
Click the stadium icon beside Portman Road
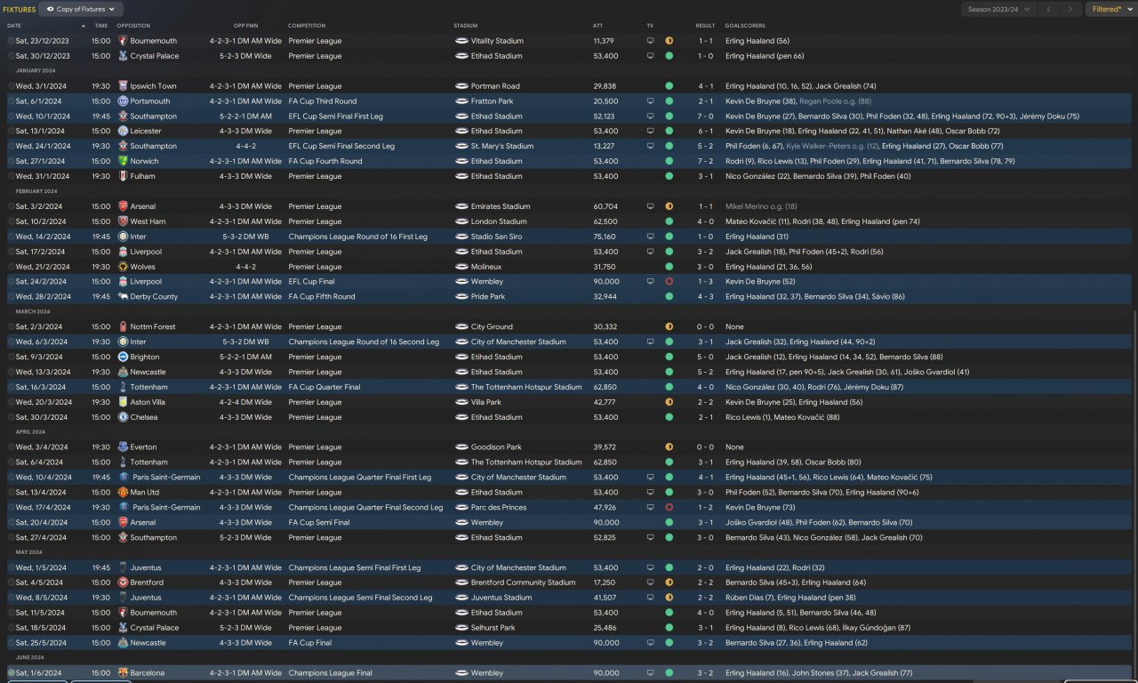pos(461,86)
